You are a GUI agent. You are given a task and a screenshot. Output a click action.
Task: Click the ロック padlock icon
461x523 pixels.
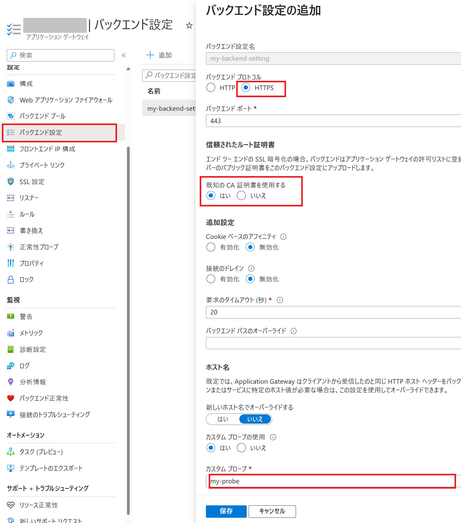pyautogui.click(x=11, y=279)
